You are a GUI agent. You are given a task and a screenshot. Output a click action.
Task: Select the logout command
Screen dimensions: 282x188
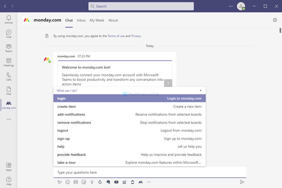pyautogui.click(x=129, y=130)
